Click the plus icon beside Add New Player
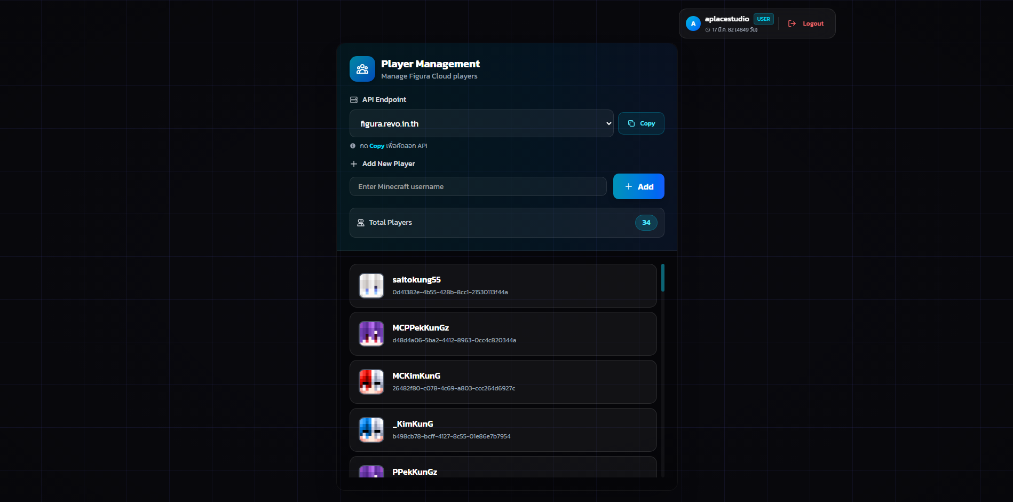 pyautogui.click(x=353, y=163)
